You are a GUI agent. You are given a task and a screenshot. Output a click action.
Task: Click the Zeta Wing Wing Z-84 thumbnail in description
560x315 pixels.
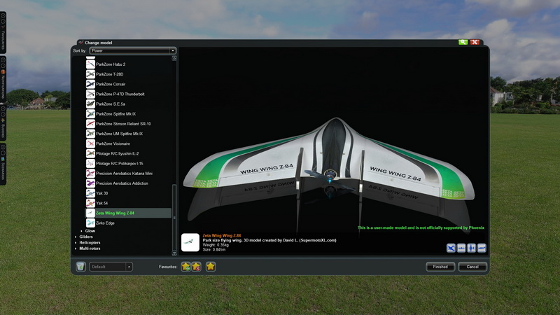point(190,242)
